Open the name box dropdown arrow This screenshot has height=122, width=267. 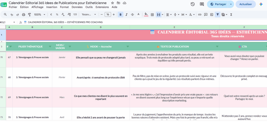(14, 22)
